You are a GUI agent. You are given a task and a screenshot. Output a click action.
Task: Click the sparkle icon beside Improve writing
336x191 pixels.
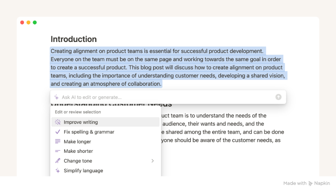58,122
